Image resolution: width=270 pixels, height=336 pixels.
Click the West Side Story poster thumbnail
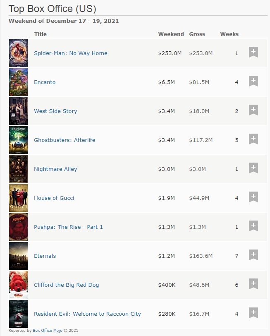19,111
